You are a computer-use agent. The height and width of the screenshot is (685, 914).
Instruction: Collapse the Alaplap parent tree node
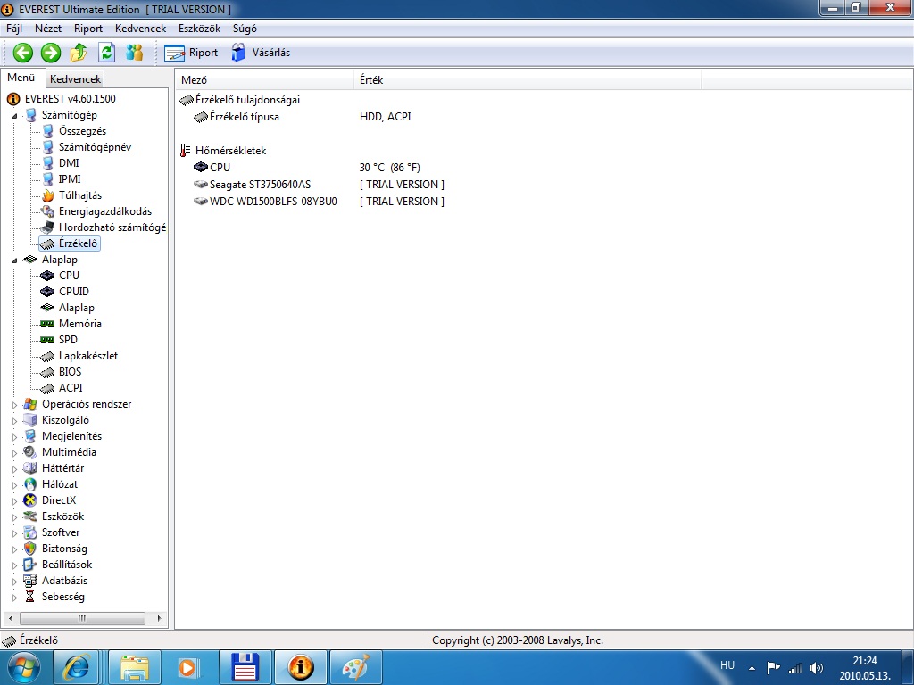point(14,260)
